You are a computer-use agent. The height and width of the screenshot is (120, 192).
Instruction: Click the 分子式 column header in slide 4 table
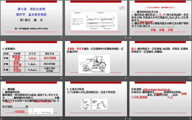click(x=32, y=54)
